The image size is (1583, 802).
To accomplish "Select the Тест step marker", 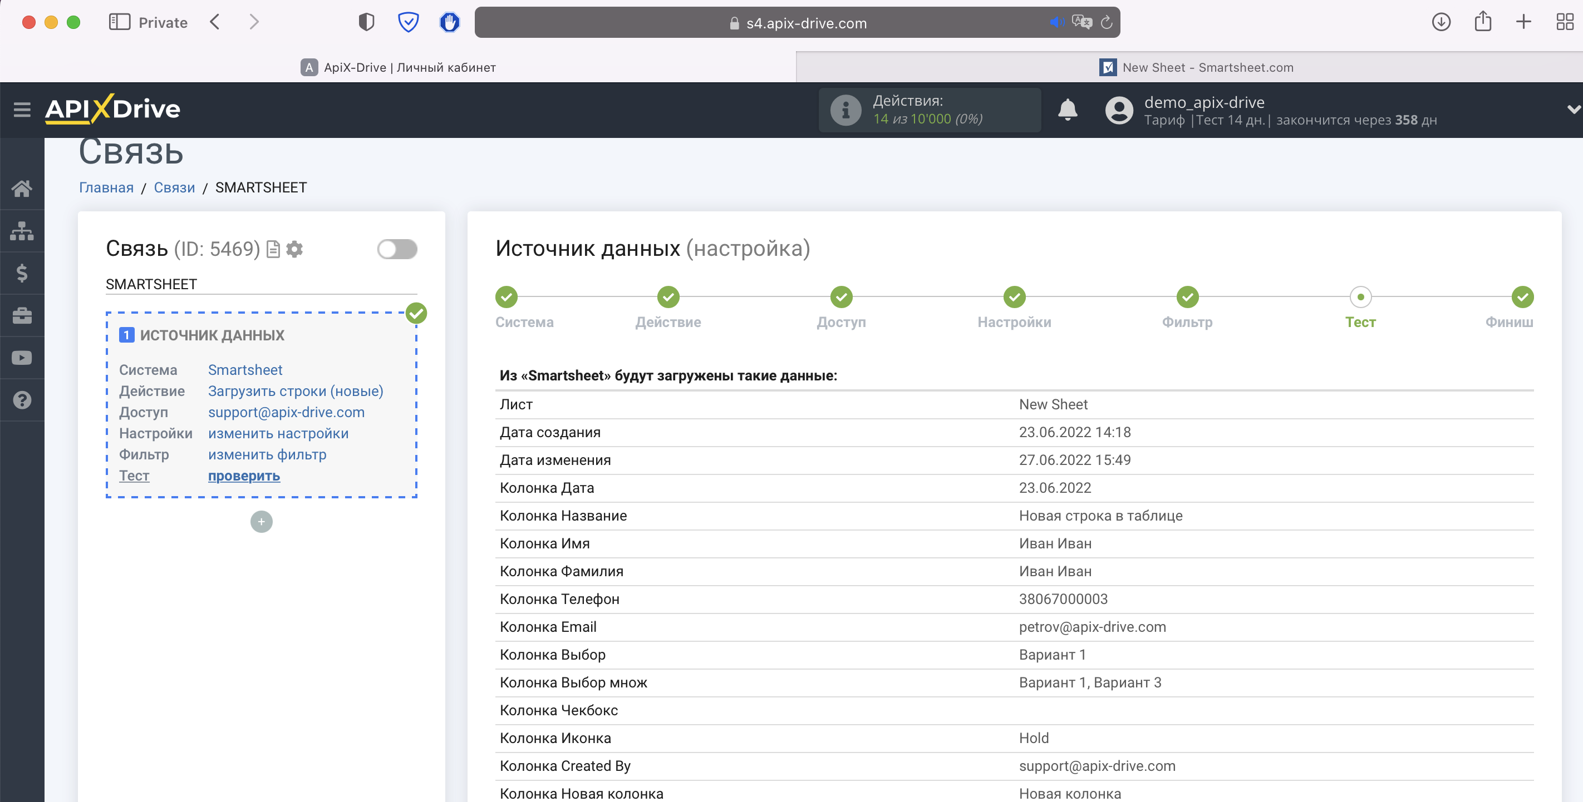I will (1360, 297).
